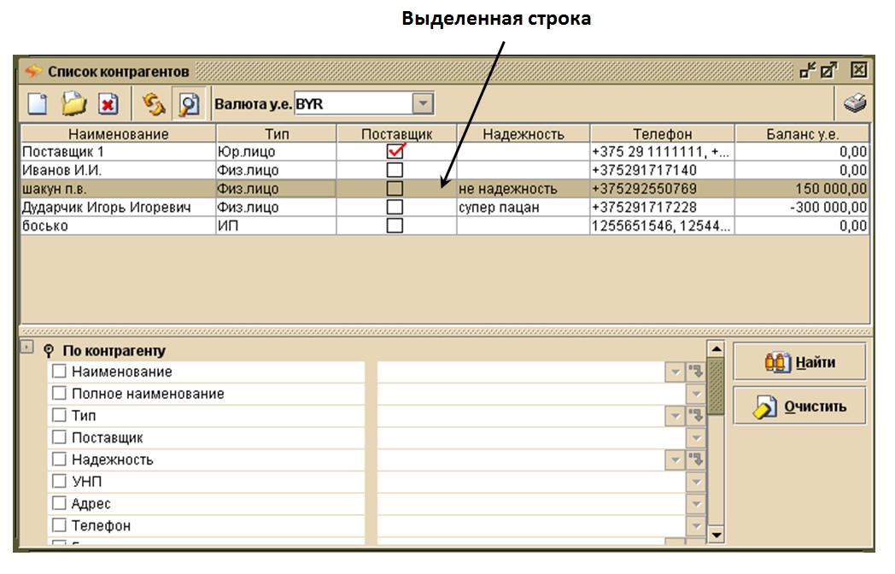Click the balance cell -300 000,00

802,207
